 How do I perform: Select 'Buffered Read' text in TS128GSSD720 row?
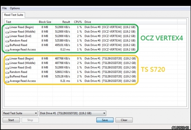click(19, 77)
